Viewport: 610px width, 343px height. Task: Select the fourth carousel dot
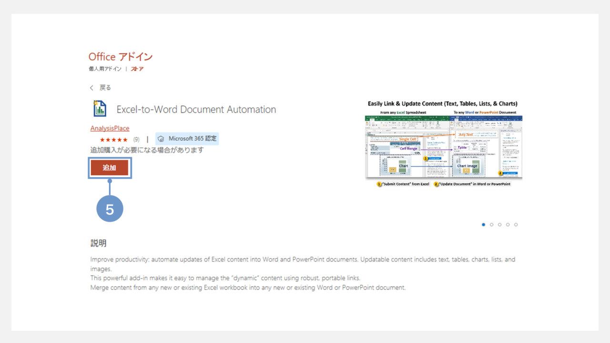(508, 224)
